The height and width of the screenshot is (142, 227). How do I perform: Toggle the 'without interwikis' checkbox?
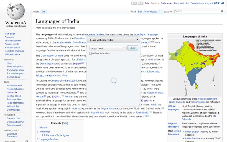[x=91, y=53]
